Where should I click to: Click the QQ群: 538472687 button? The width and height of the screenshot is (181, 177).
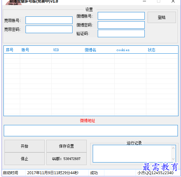(66, 159)
